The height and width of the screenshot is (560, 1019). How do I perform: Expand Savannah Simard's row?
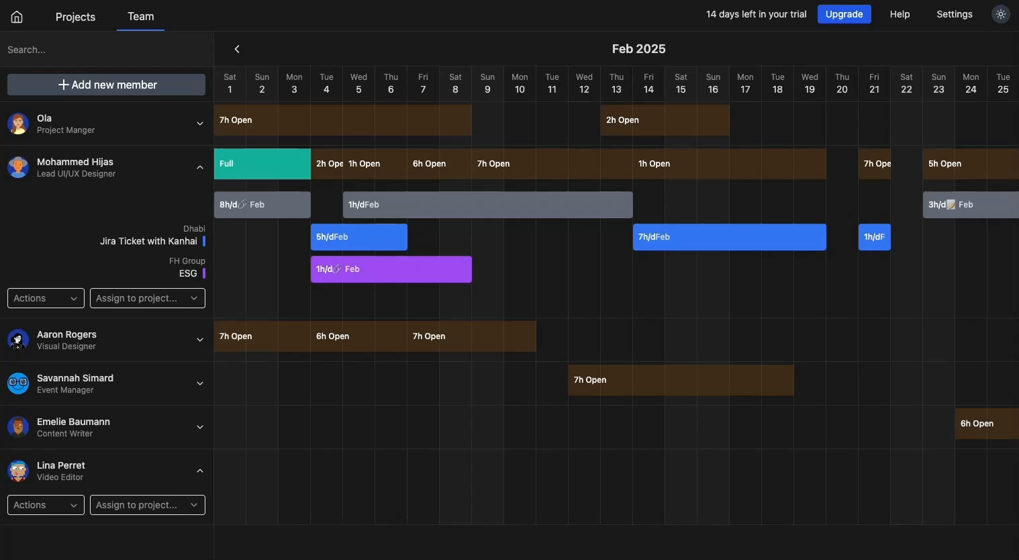(x=200, y=383)
